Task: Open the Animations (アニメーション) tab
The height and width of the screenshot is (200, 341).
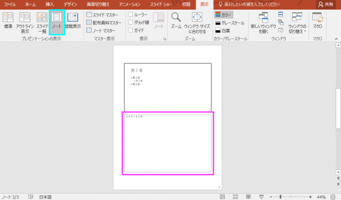Action: [129, 4]
